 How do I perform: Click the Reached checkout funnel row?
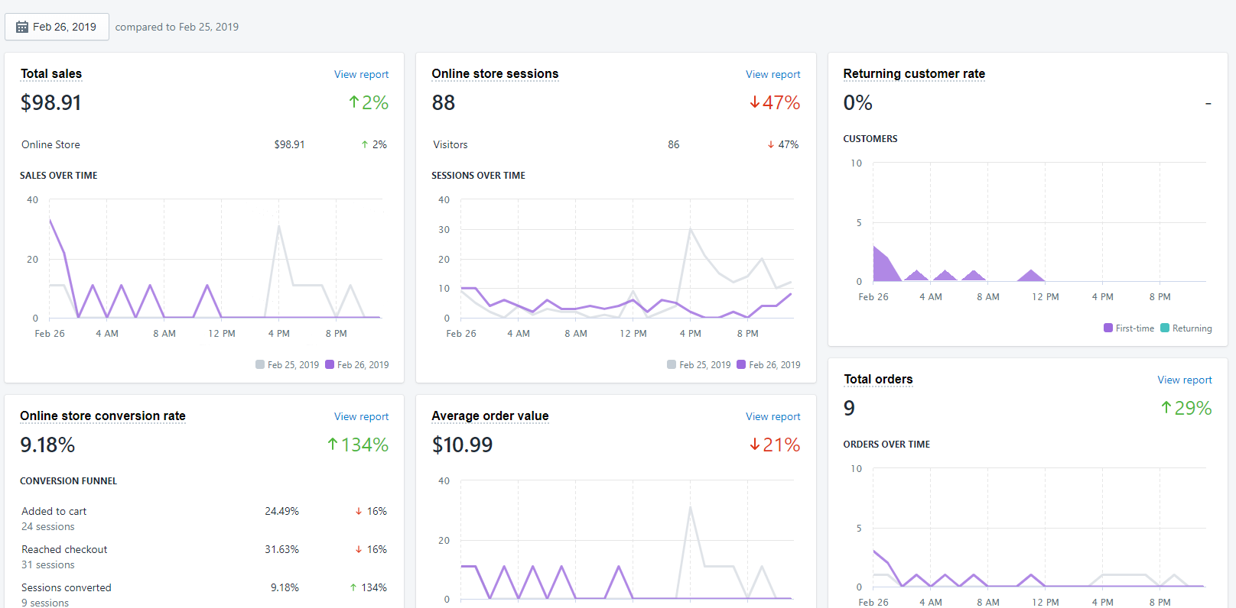click(x=204, y=557)
